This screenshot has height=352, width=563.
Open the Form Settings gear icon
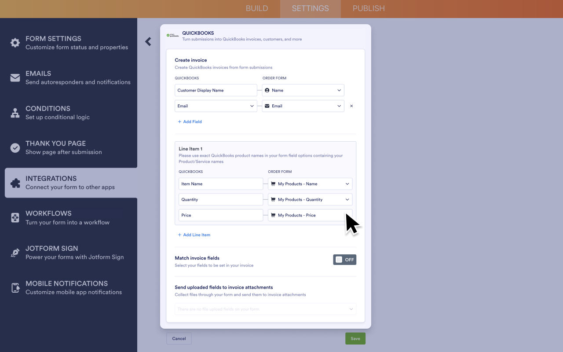click(15, 43)
